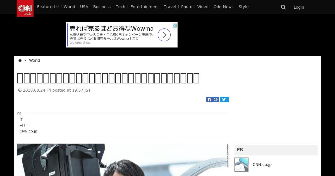
Task: Open the search magnifier icon
Action: pos(283,7)
